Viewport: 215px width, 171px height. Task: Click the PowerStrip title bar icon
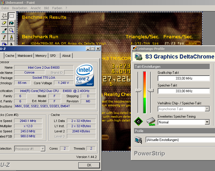135,48
